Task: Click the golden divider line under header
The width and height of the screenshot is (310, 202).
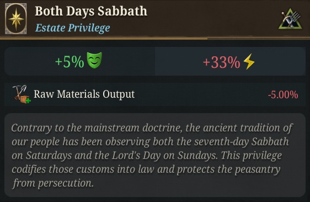Action: point(155,38)
